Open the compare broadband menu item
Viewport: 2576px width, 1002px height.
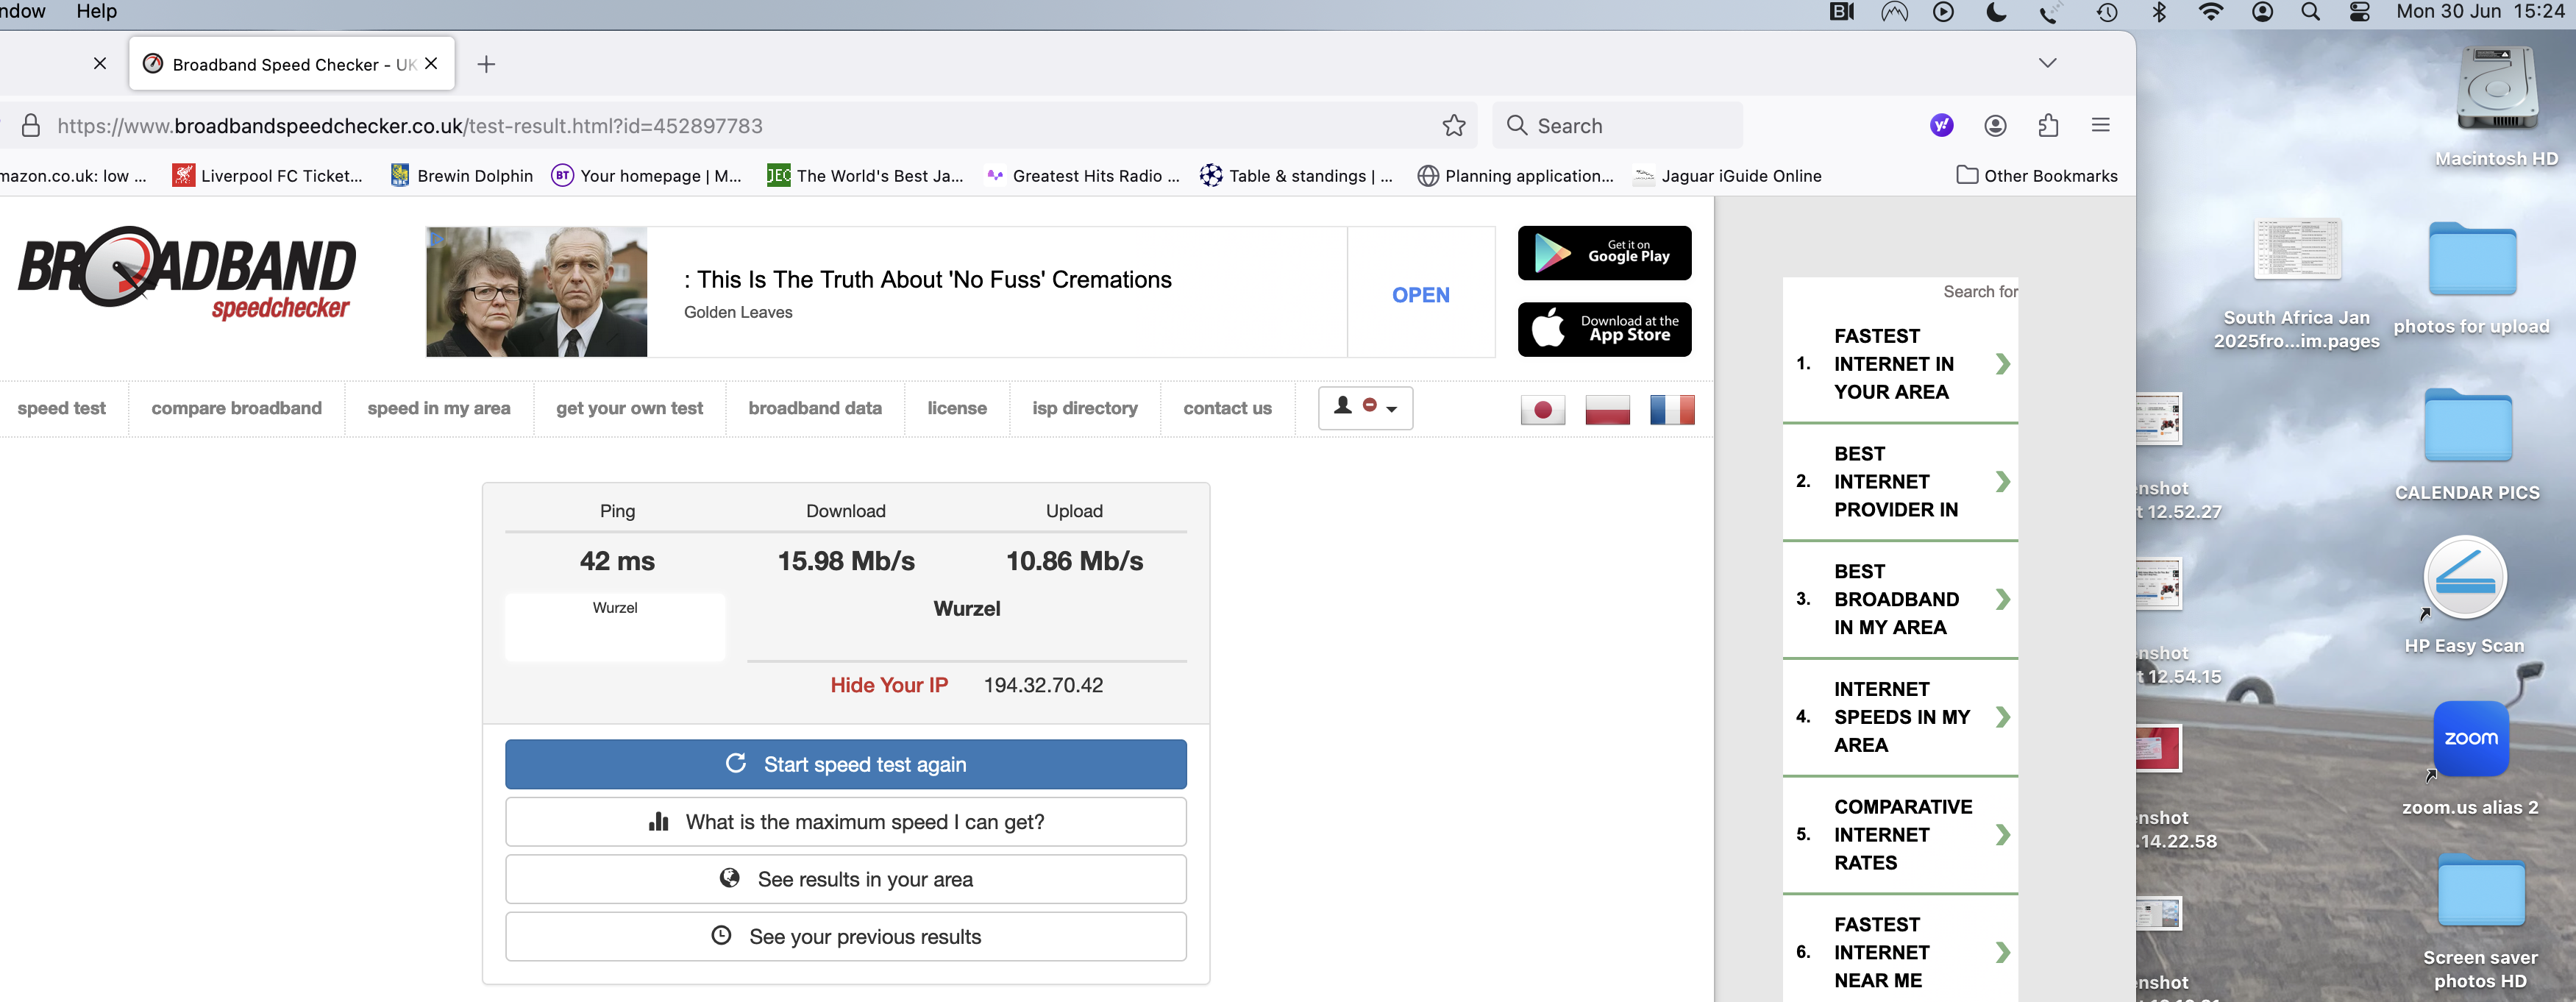click(x=236, y=408)
